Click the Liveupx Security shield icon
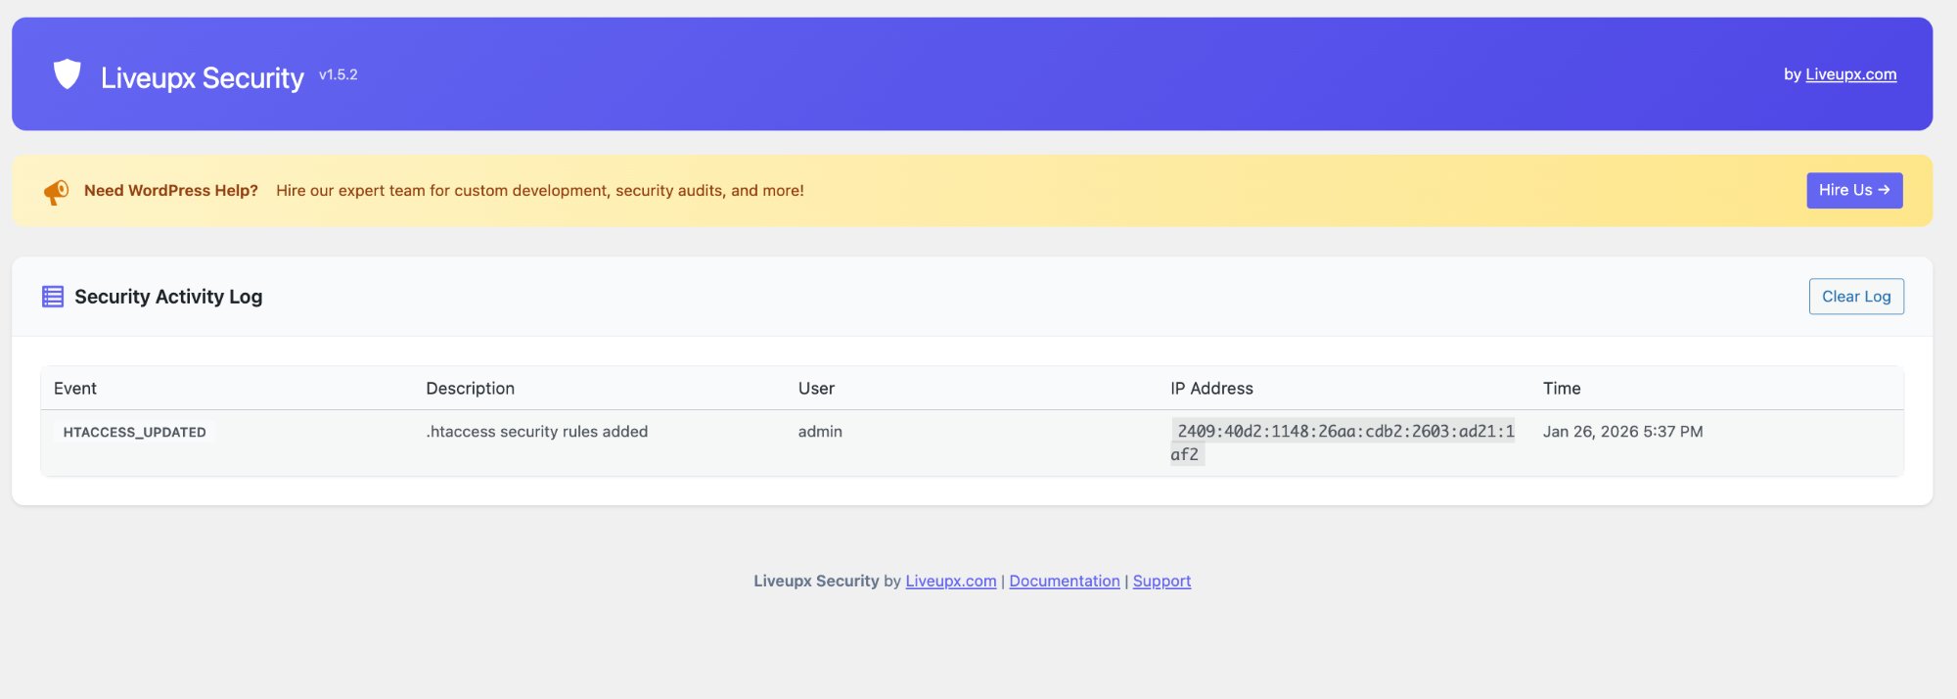The image size is (1957, 699). pos(67,74)
